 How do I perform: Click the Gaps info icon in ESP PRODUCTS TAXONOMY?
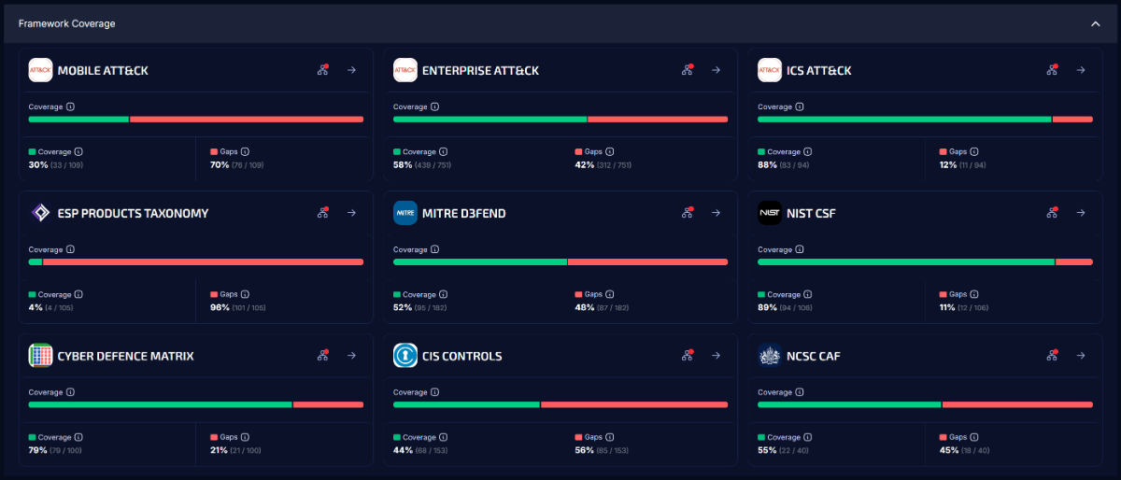tap(245, 294)
